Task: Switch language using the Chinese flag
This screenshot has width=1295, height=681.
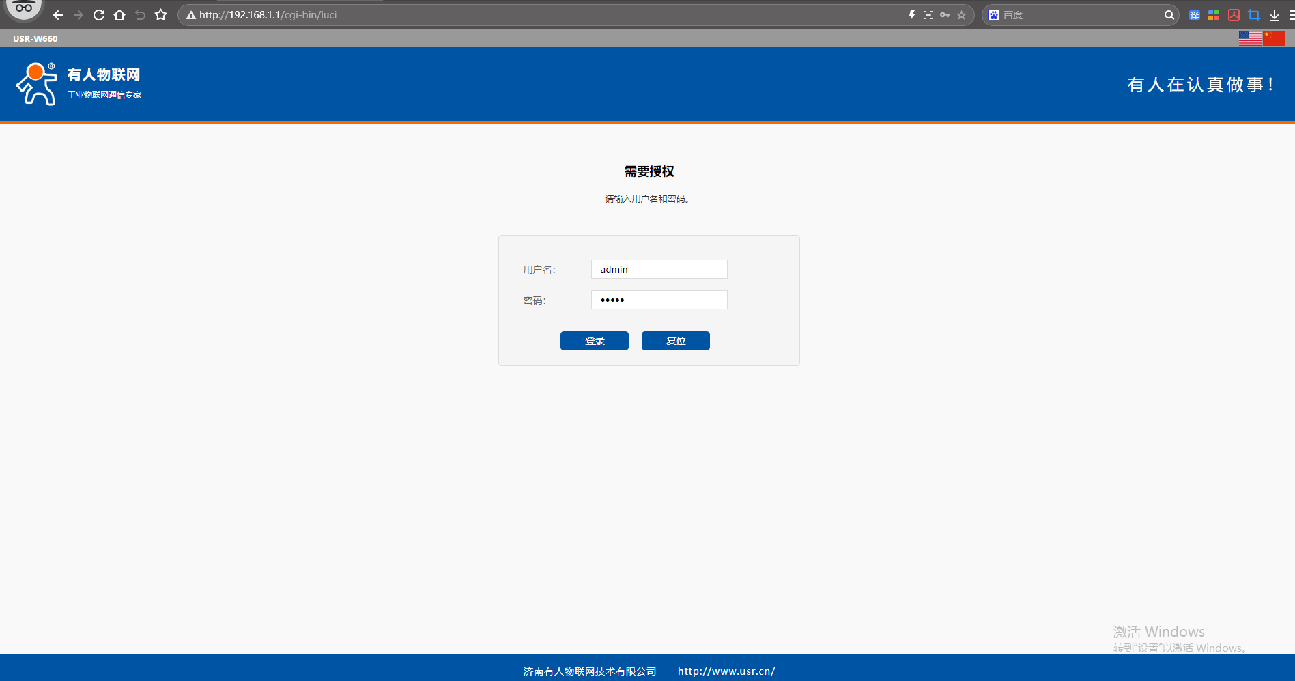Action: 1274,39
